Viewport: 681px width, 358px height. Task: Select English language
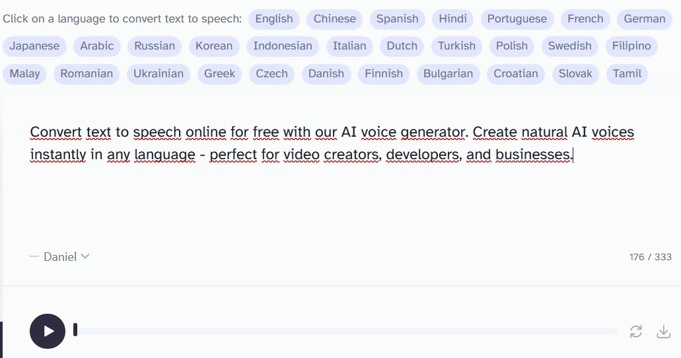(x=274, y=19)
